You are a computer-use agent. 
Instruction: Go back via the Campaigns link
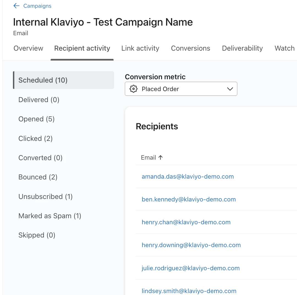[37, 6]
